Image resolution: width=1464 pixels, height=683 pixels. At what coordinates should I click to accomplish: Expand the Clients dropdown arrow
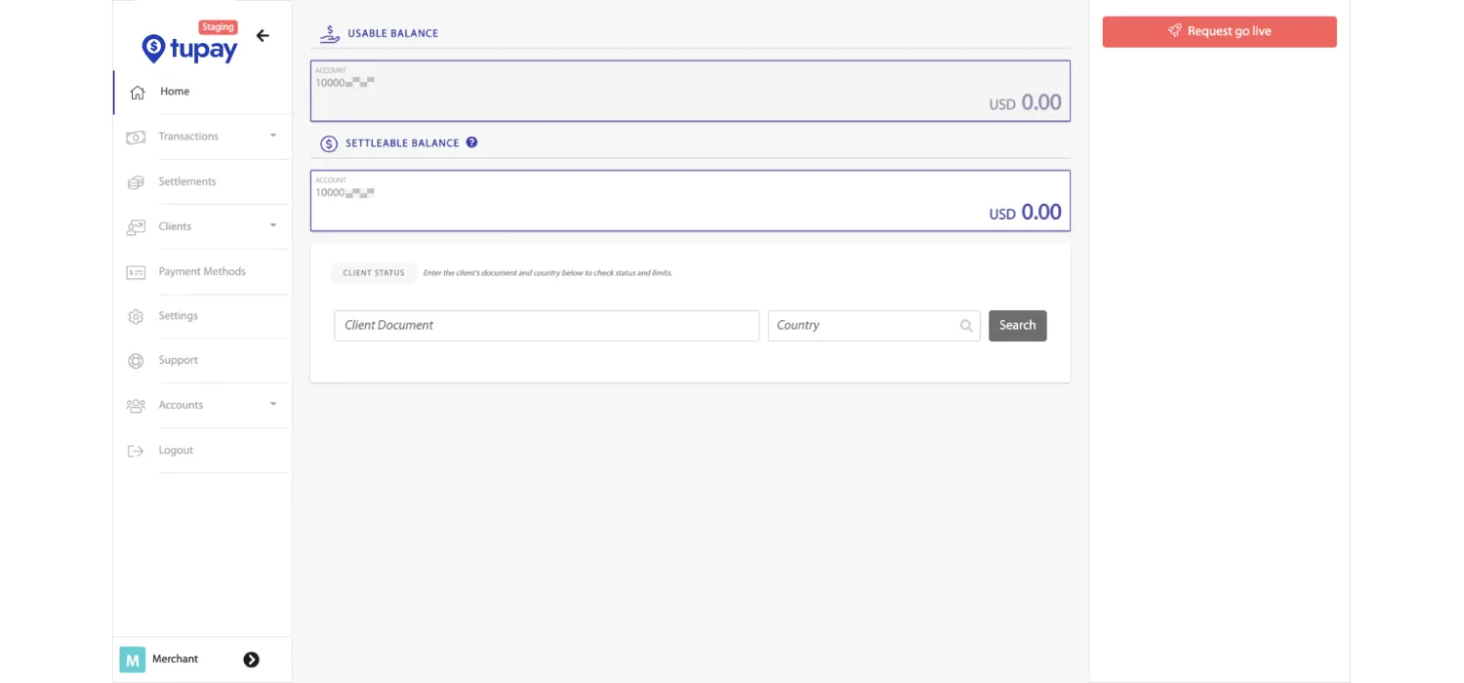(x=273, y=225)
